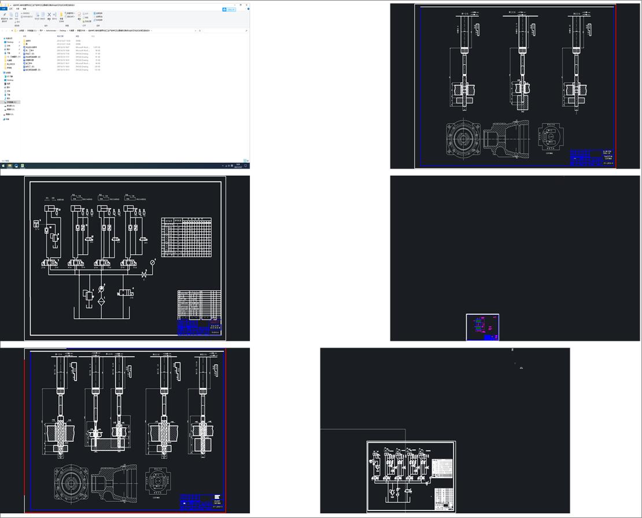Click the up-arrow navigation icon beside address bar
The height and width of the screenshot is (518, 642).
click(12, 31)
